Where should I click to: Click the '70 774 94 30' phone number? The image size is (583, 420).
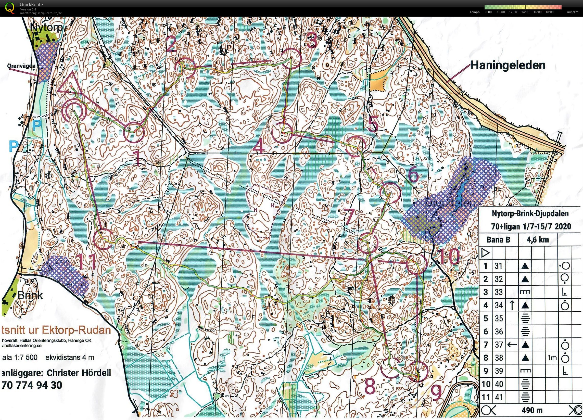32,385
